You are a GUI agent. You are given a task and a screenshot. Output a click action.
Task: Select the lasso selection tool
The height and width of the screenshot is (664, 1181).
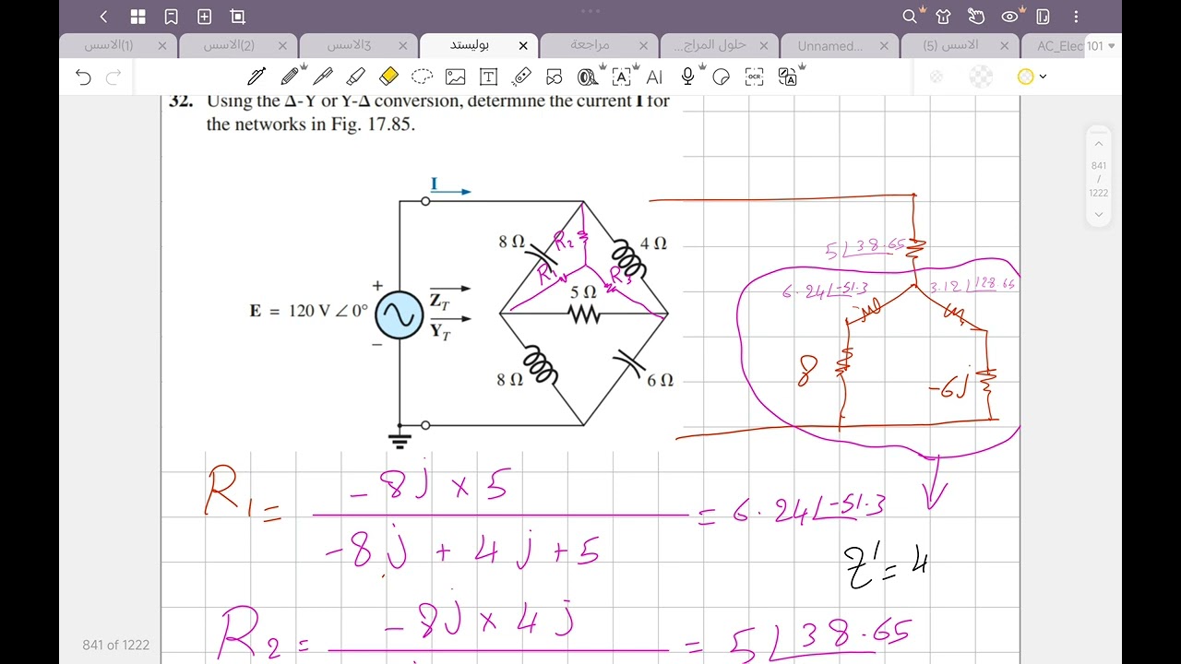point(422,77)
